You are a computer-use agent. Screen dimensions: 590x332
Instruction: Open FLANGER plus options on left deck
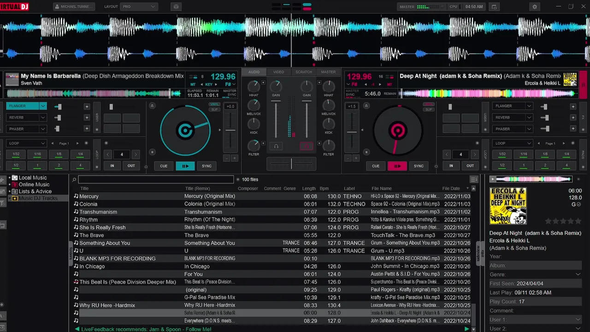click(x=87, y=107)
